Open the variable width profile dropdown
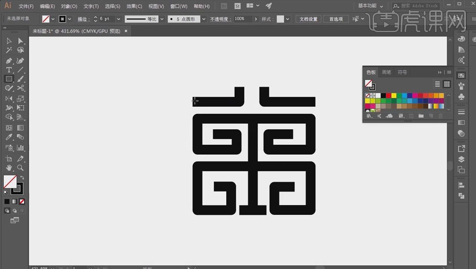 (162, 19)
